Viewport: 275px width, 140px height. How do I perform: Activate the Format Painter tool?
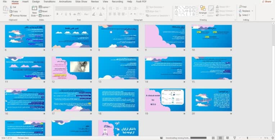(x=18, y=15)
